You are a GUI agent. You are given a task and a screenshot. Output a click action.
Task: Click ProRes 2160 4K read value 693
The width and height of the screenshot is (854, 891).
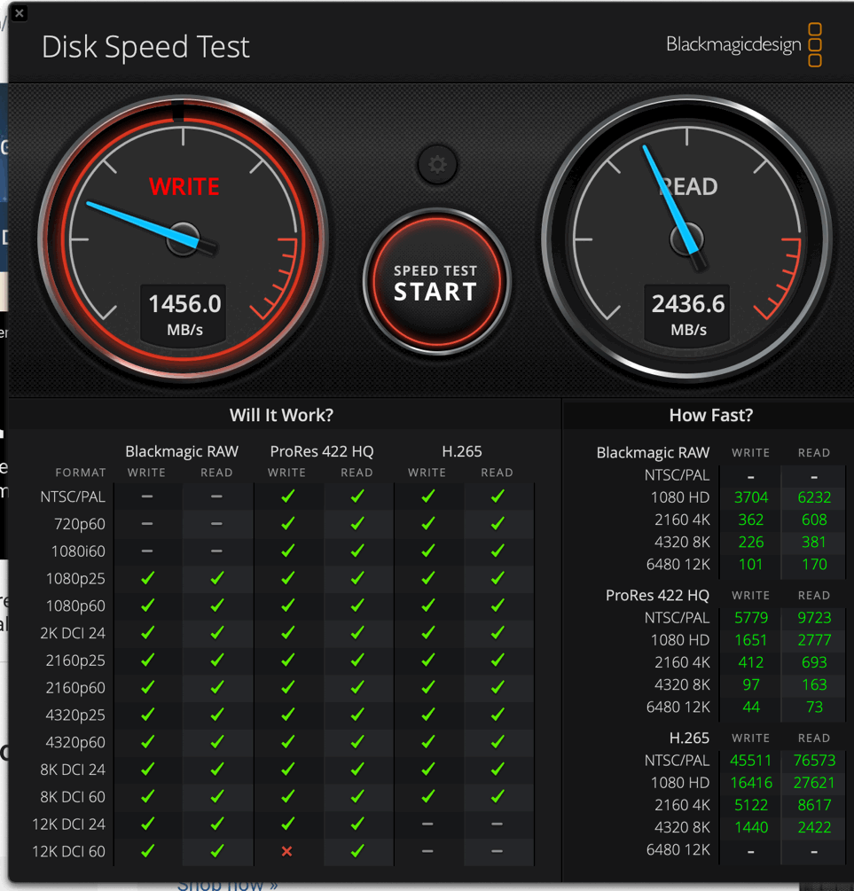point(814,662)
